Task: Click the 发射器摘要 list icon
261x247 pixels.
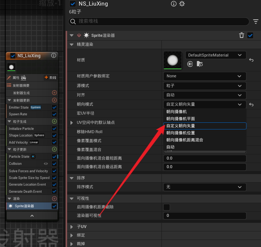Action: click(x=9, y=85)
